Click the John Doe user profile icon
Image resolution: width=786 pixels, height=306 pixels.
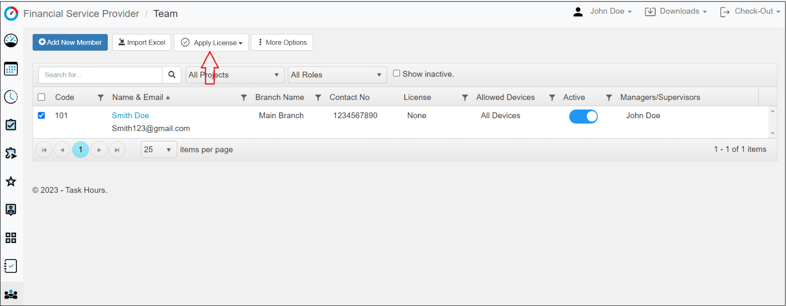pos(578,12)
